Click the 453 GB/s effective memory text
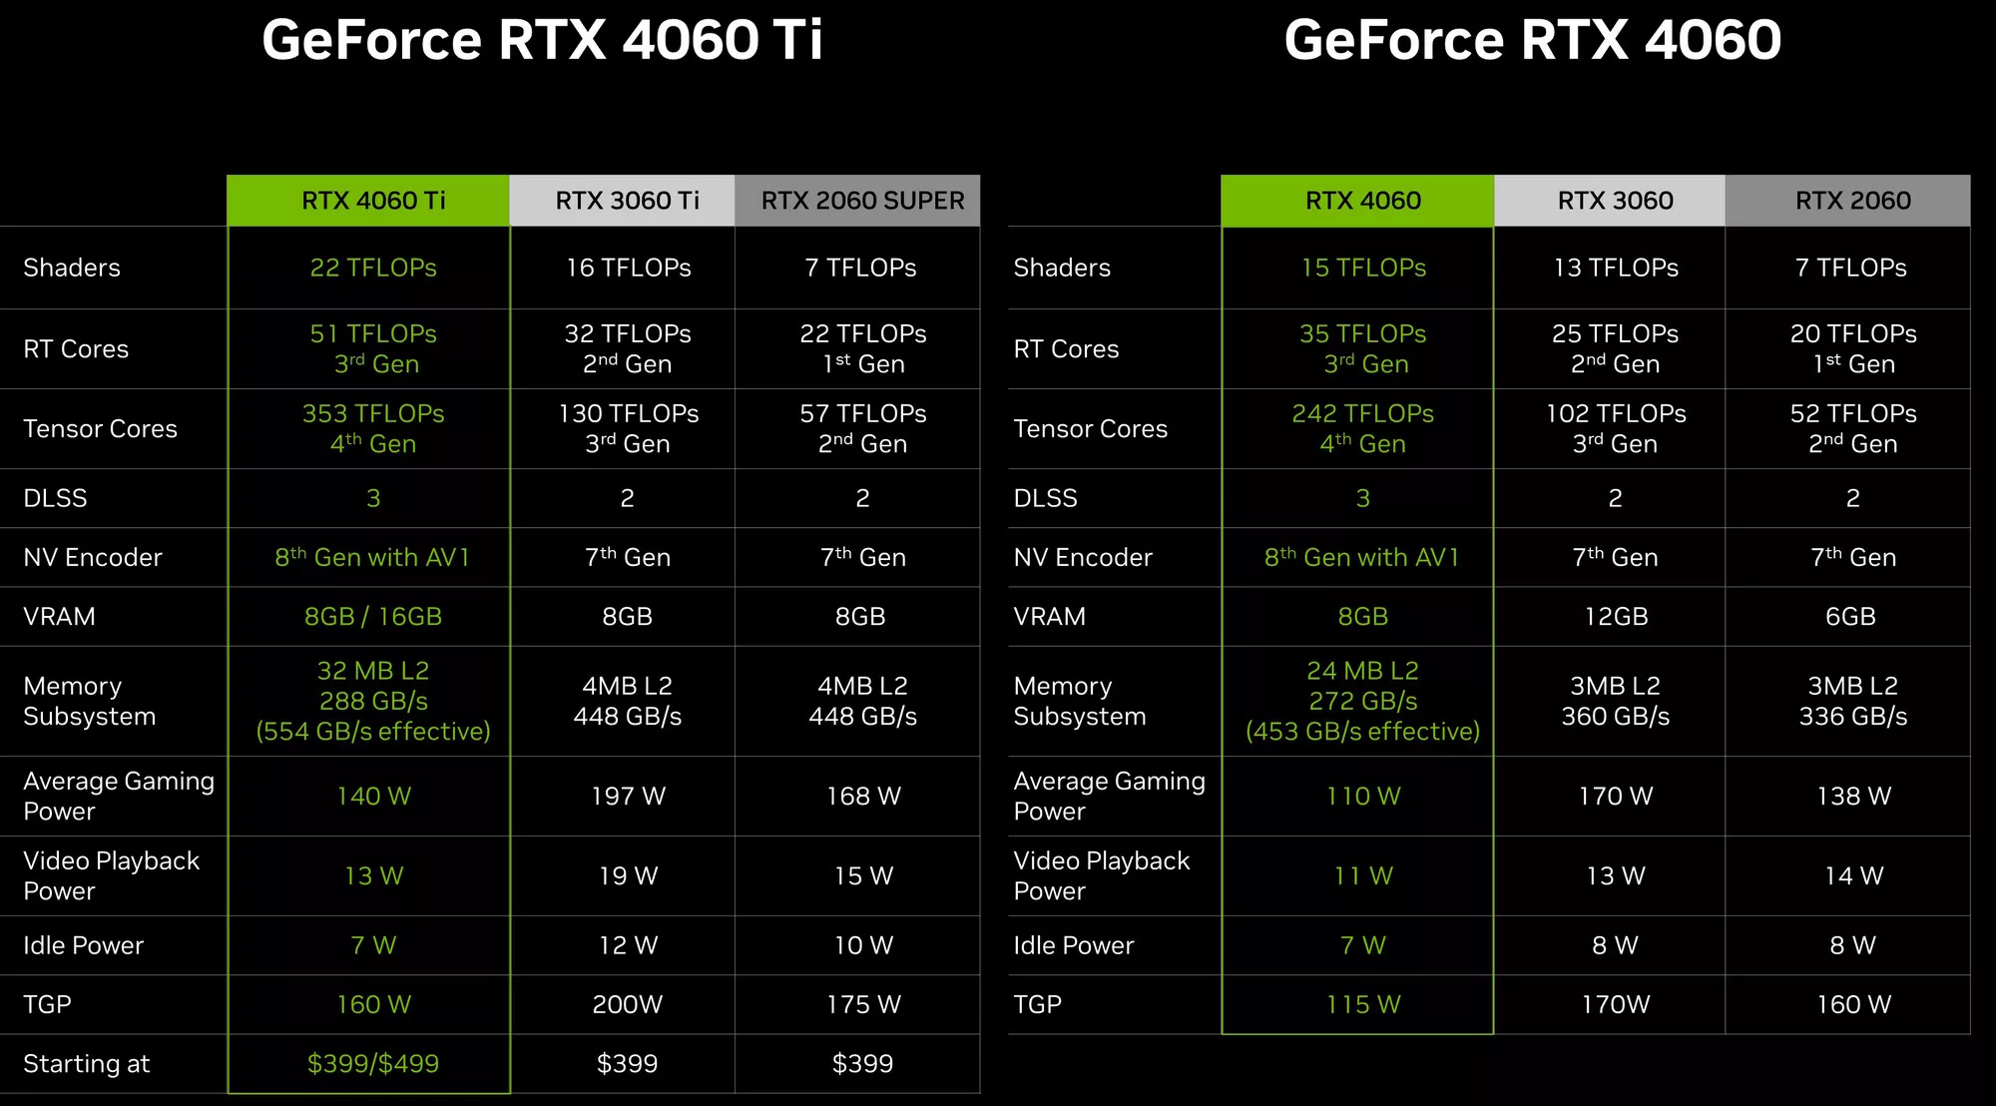This screenshot has height=1106, width=1996. [1362, 732]
